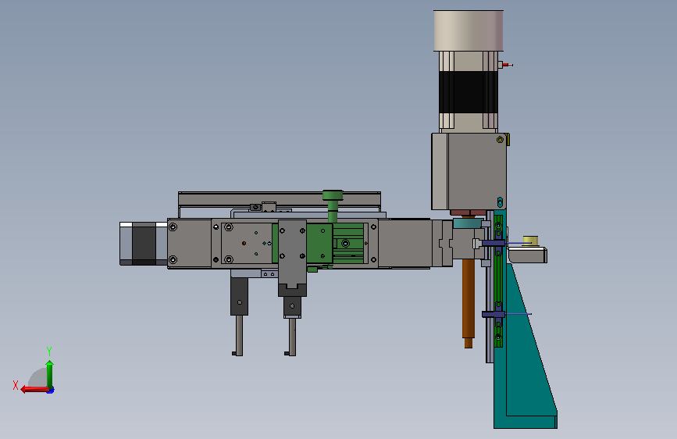Image resolution: width=677 pixels, height=439 pixels.
Task: Click the red X axis arrow of triad
Action: 34,389
